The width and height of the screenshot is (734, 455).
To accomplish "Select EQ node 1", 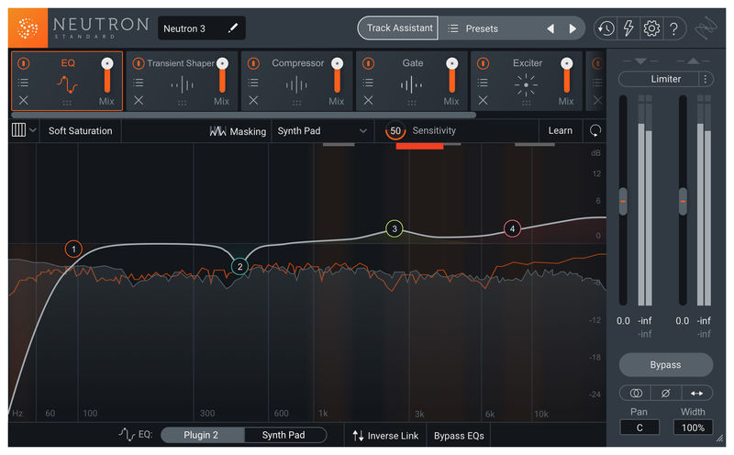I will point(73,249).
